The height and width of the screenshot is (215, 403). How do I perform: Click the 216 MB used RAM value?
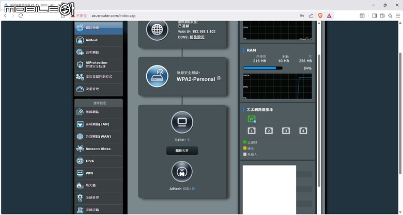[x=259, y=61]
